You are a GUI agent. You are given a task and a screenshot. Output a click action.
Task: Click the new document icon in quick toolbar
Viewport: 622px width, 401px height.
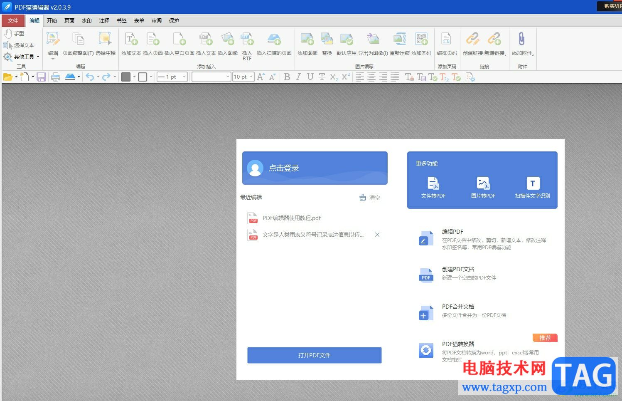tap(25, 77)
